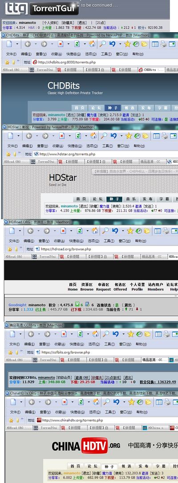Go back in the ChinaHDTV.ORG window
The width and height of the screenshot is (178, 483).
(31, 402)
